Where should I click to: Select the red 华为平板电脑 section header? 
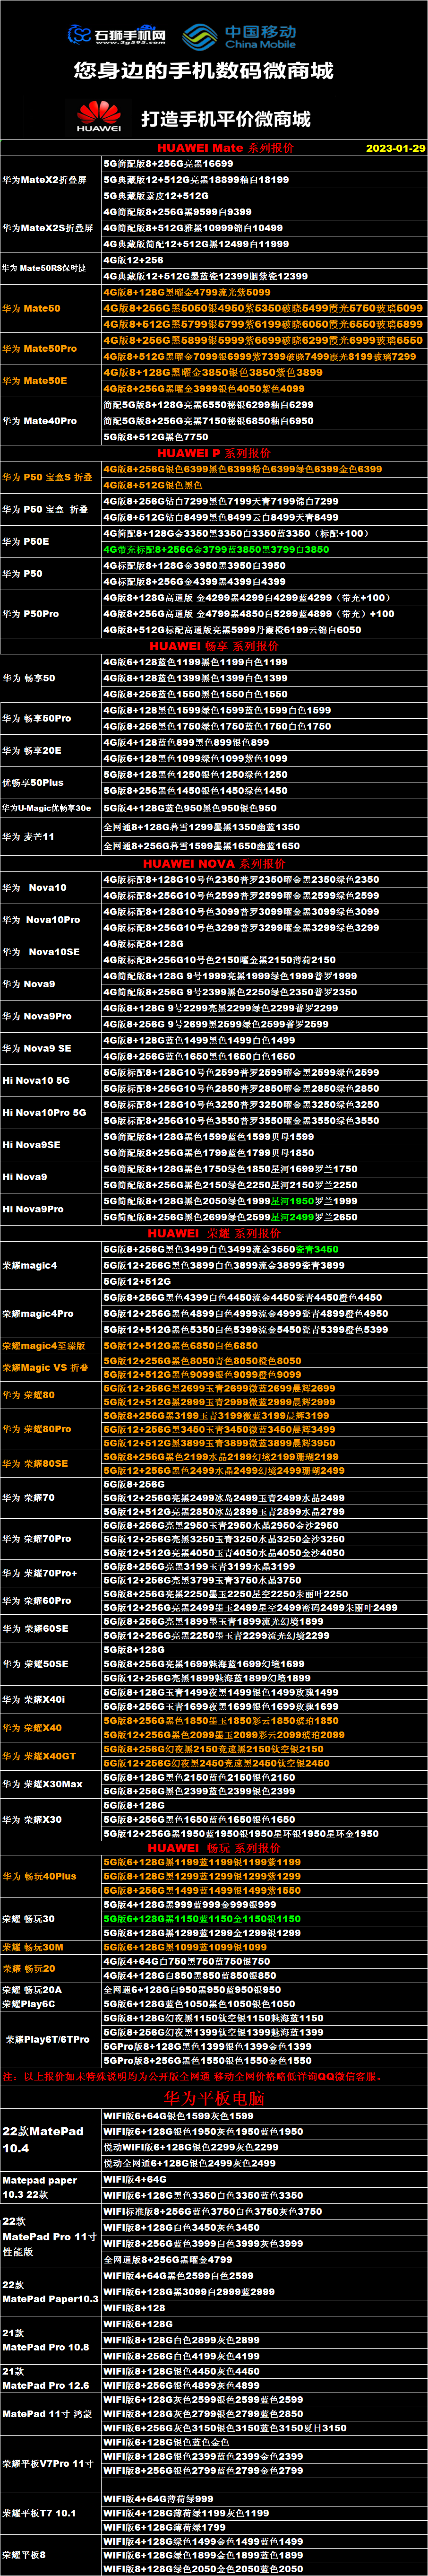(x=214, y=2098)
